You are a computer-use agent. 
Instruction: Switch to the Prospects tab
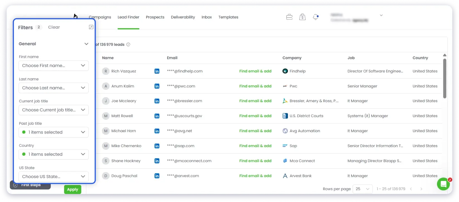[x=155, y=17]
